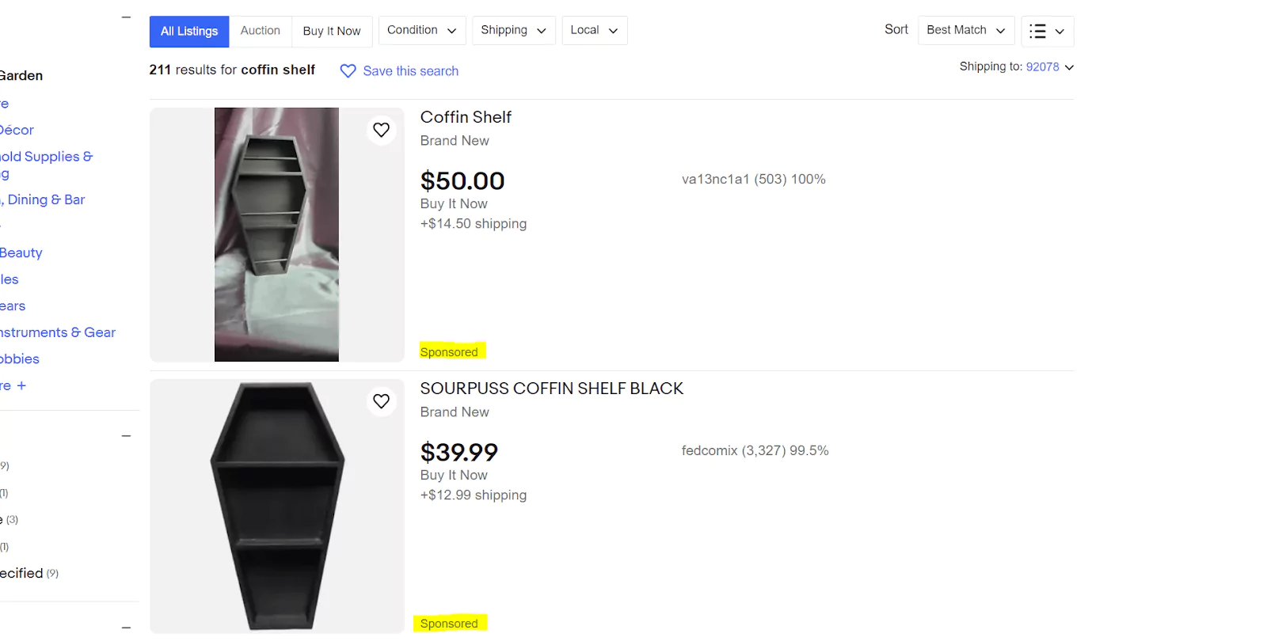Image resolution: width=1267 pixels, height=641 pixels.
Task: Switch to the Auction tab
Action: click(261, 30)
